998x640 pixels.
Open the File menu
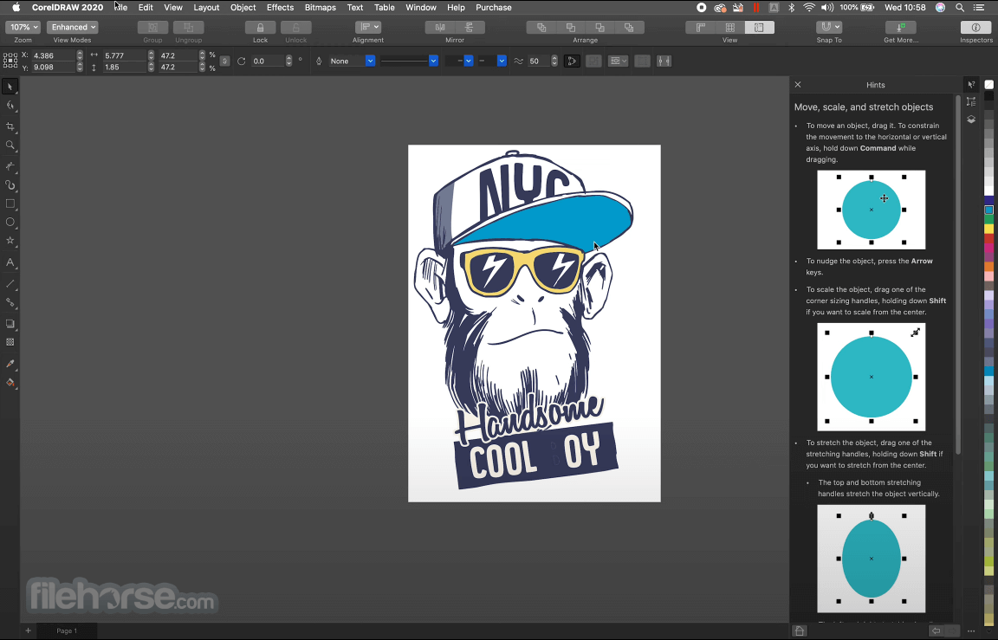tap(120, 8)
